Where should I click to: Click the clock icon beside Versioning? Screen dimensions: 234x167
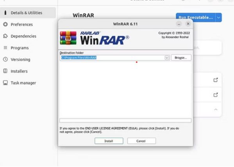tap(5, 59)
